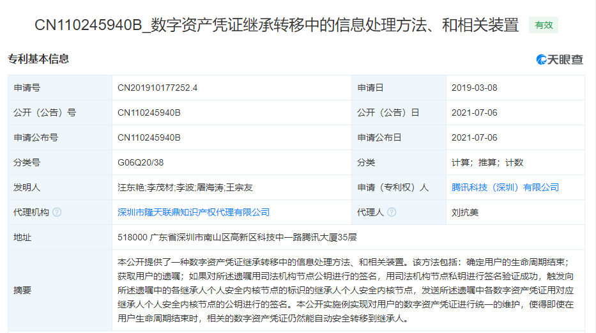
Task: Click the 地址 label cell
Action: pos(60,237)
